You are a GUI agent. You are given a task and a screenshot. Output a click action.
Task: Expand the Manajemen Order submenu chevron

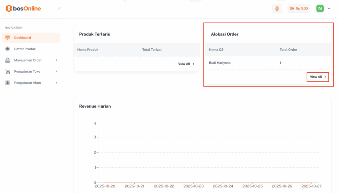pyautogui.click(x=56, y=60)
